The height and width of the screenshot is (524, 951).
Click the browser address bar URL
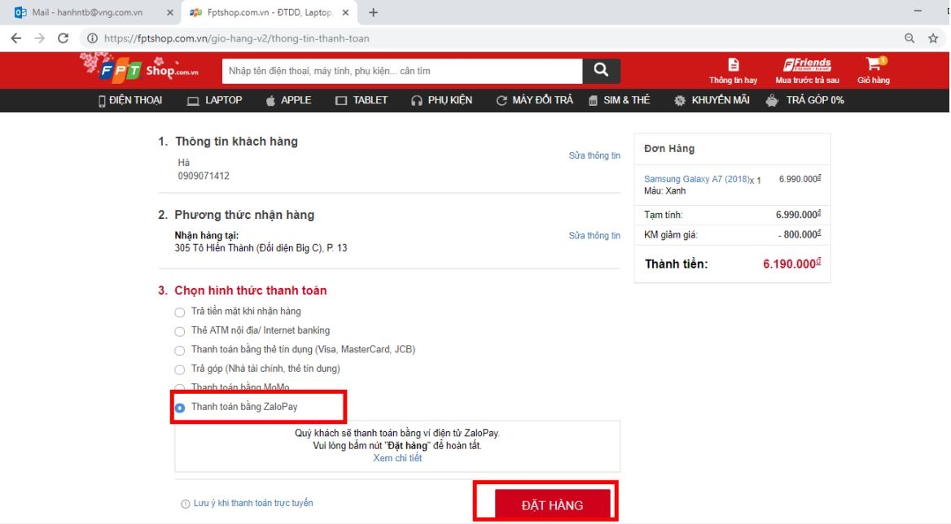[237, 38]
